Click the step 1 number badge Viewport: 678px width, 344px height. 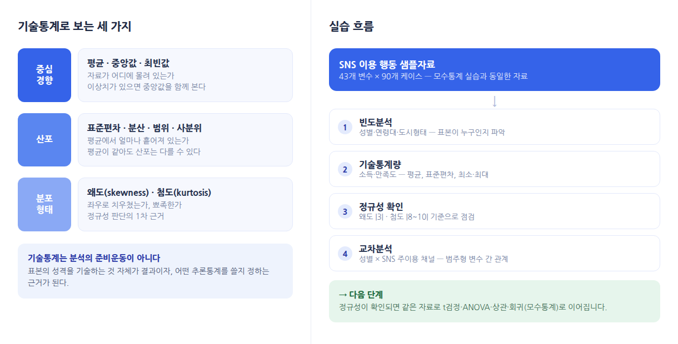tap(345, 127)
